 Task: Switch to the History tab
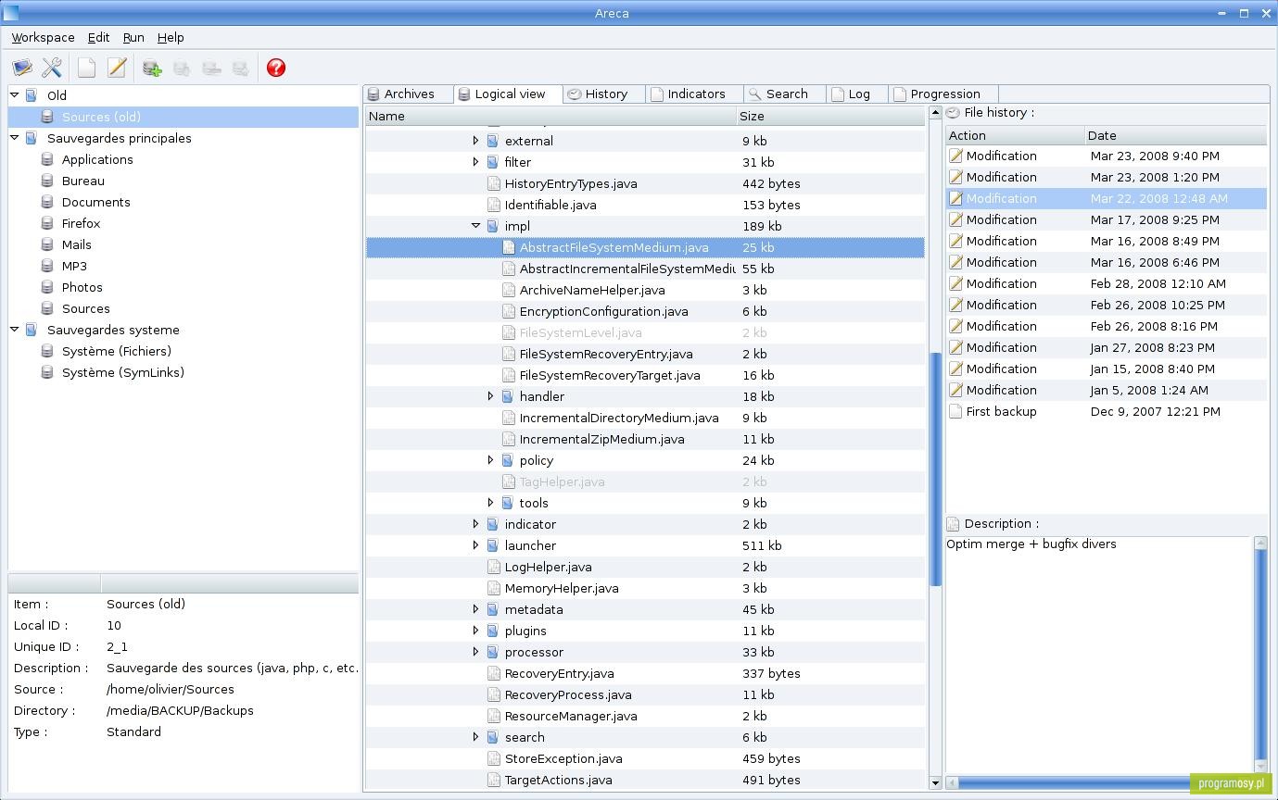(x=605, y=94)
